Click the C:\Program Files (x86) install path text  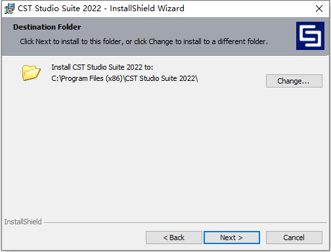click(125, 78)
